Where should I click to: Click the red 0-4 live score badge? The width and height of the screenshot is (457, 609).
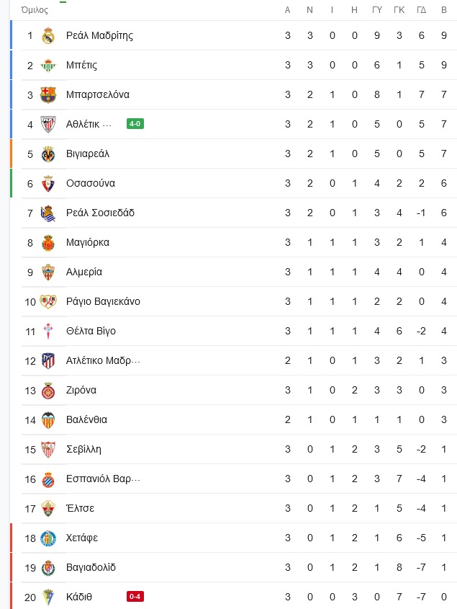[x=135, y=596]
